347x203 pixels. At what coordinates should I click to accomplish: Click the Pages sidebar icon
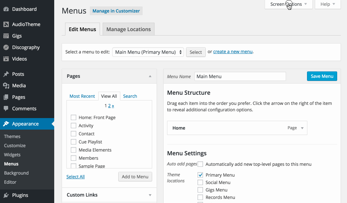click(6, 97)
